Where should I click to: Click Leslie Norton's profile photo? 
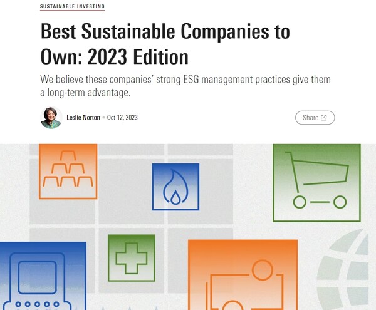(51, 118)
